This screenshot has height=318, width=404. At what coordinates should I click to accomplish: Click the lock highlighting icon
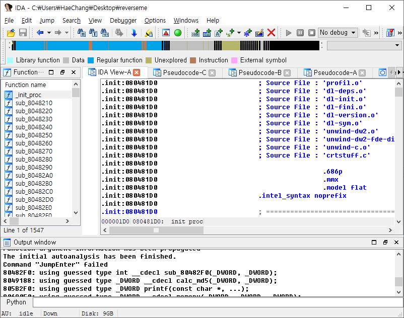149,33
